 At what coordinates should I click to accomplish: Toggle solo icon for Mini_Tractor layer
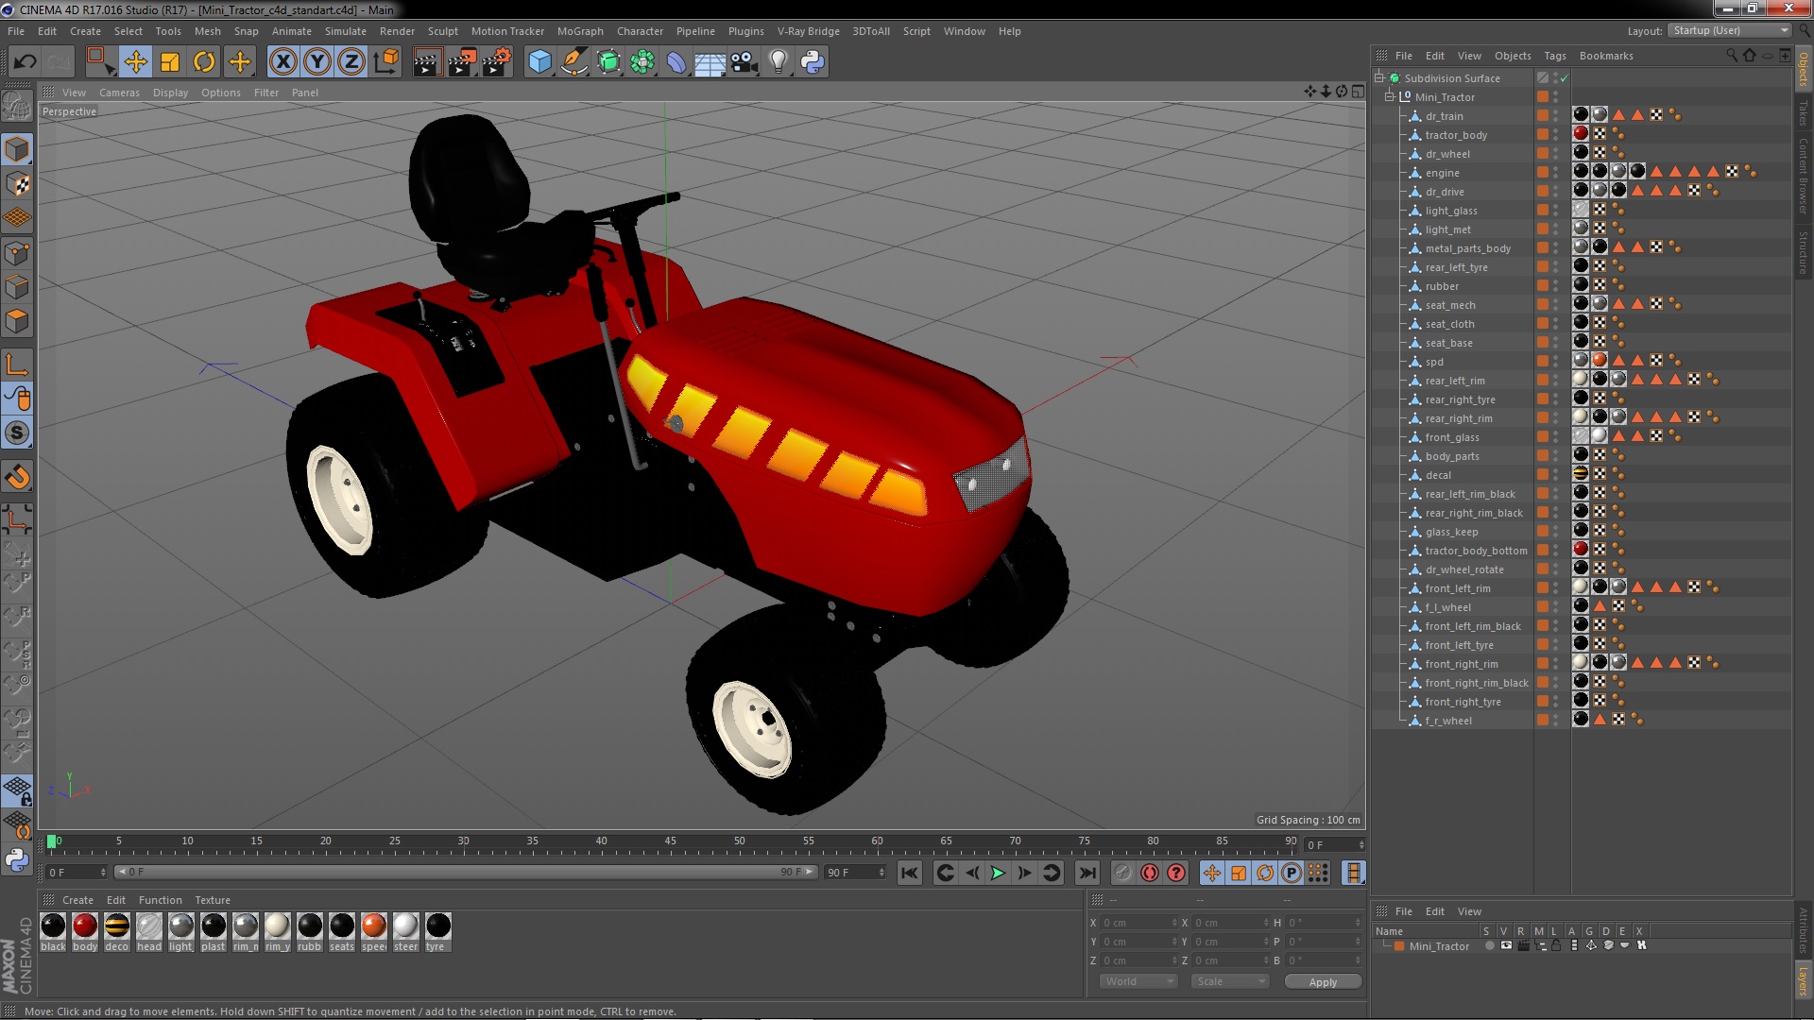tap(1489, 945)
